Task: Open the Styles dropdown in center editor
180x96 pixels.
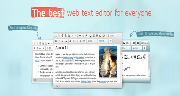Action: click(x=92, y=41)
